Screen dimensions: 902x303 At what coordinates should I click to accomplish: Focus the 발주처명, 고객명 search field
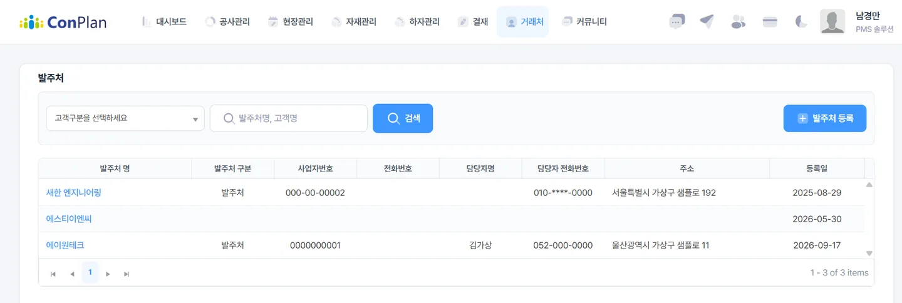pos(289,118)
